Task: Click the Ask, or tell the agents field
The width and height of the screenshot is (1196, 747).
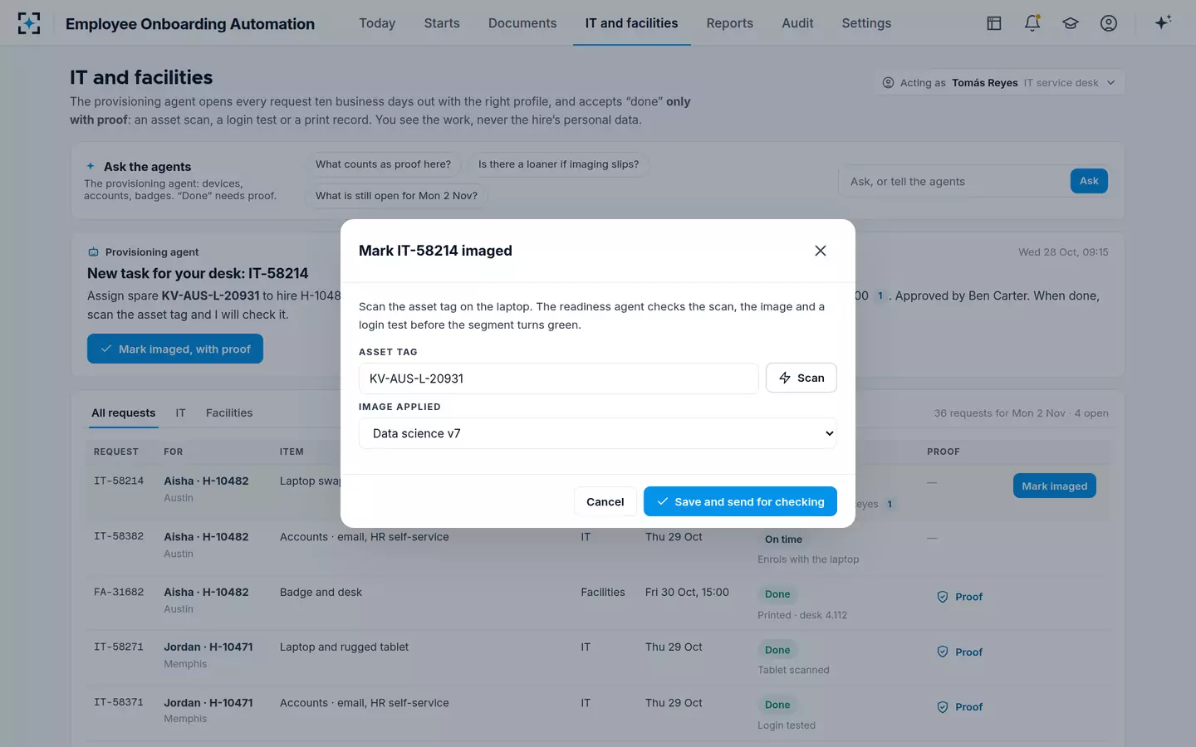Action: tap(954, 181)
